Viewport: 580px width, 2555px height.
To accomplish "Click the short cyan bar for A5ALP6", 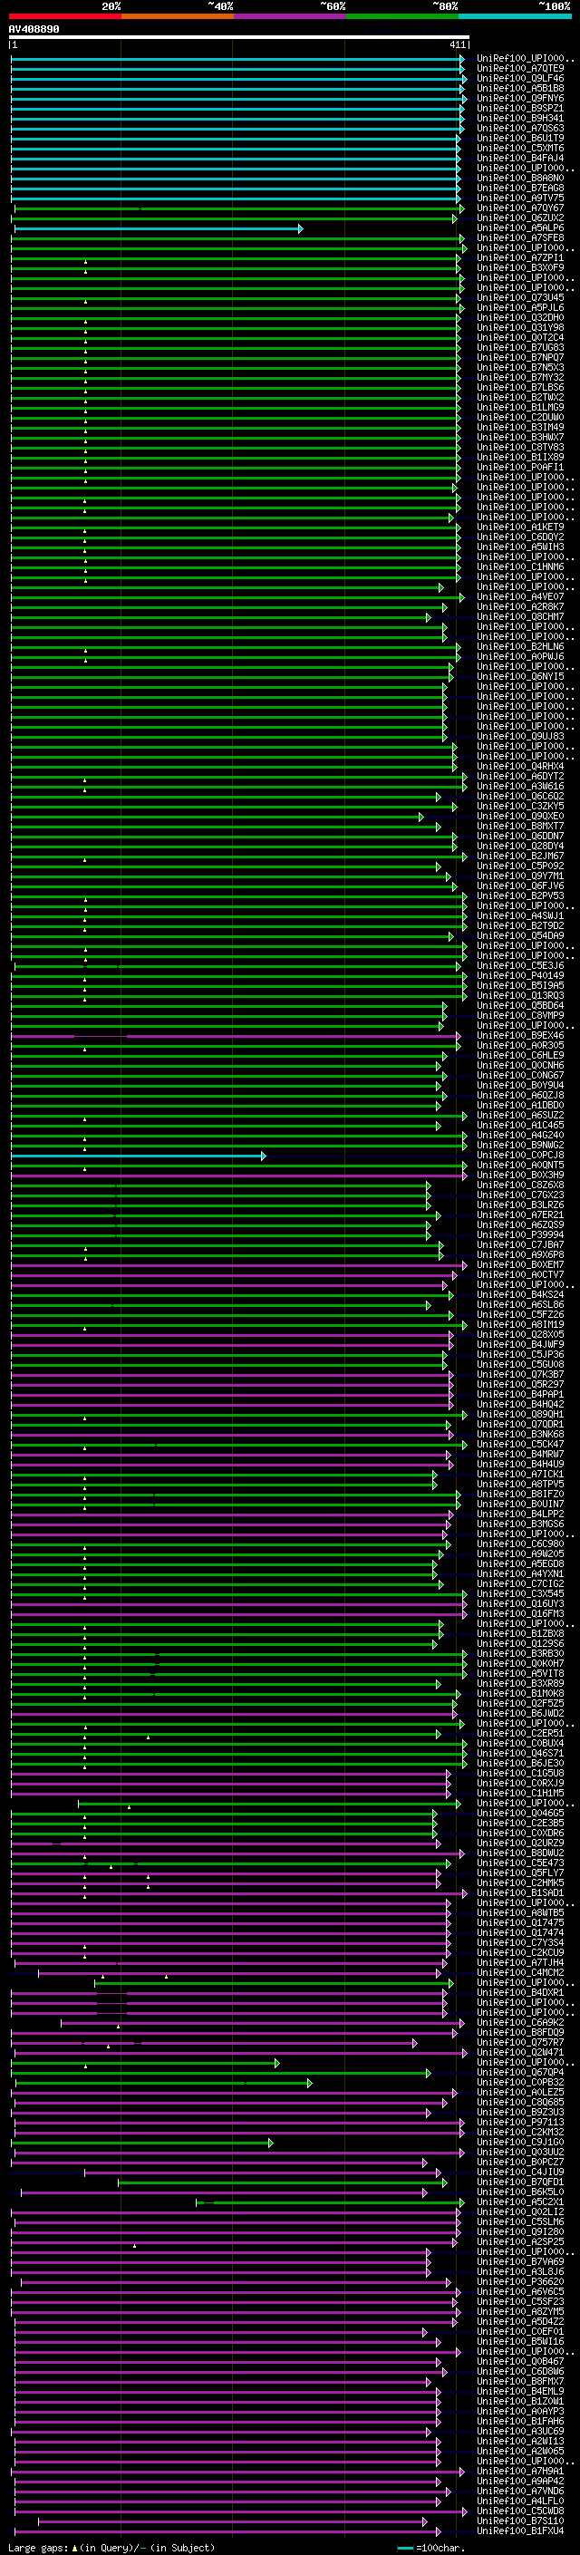I will 159,229.
